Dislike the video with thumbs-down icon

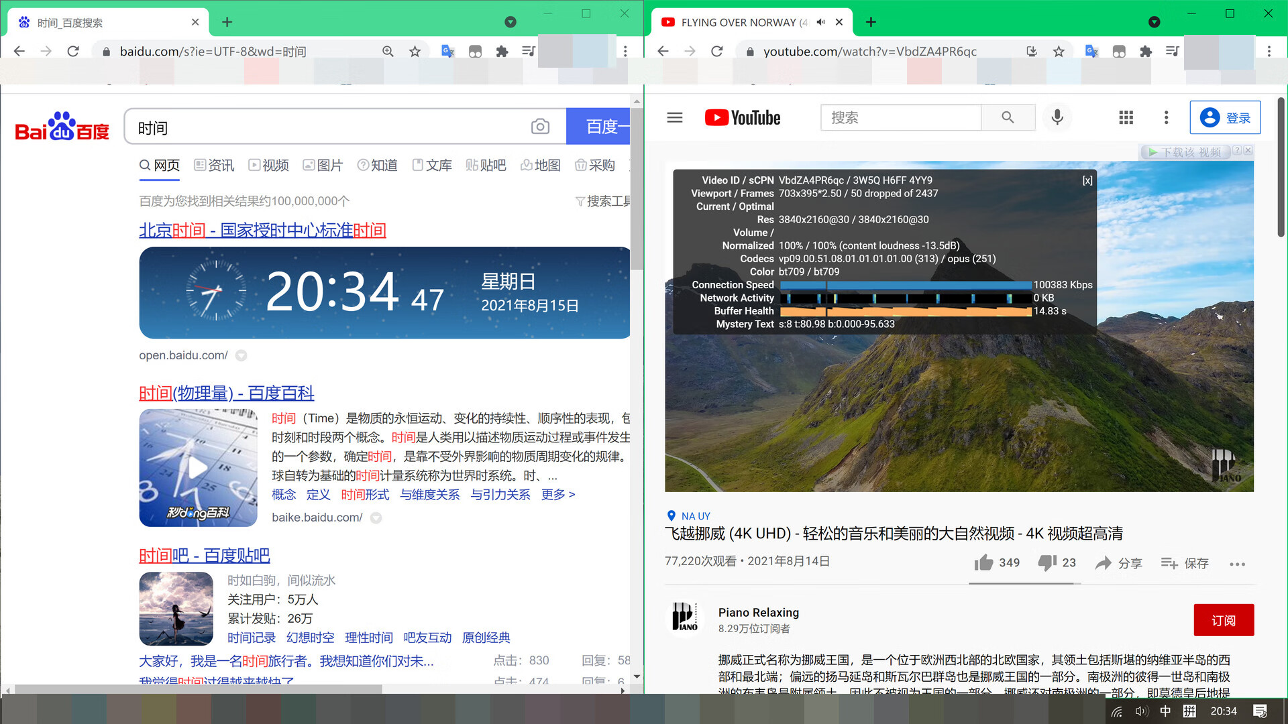point(1046,562)
